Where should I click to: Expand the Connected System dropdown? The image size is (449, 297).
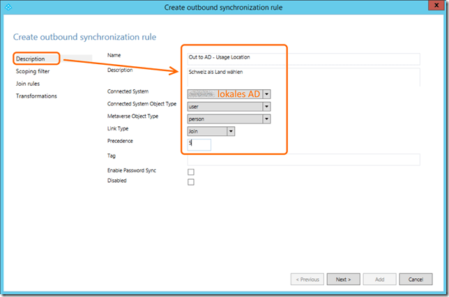click(266, 93)
